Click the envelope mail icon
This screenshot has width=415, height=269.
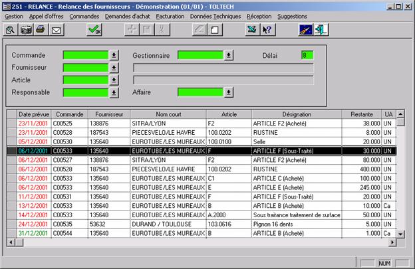pyautogui.click(x=57, y=30)
